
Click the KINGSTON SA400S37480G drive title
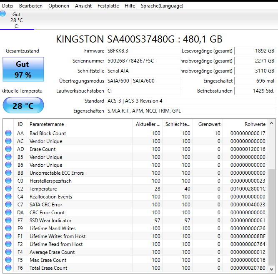coord(139,39)
